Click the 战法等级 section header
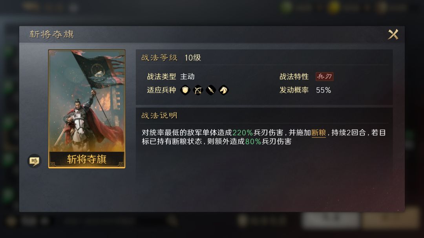424x238 pixels. (159, 58)
